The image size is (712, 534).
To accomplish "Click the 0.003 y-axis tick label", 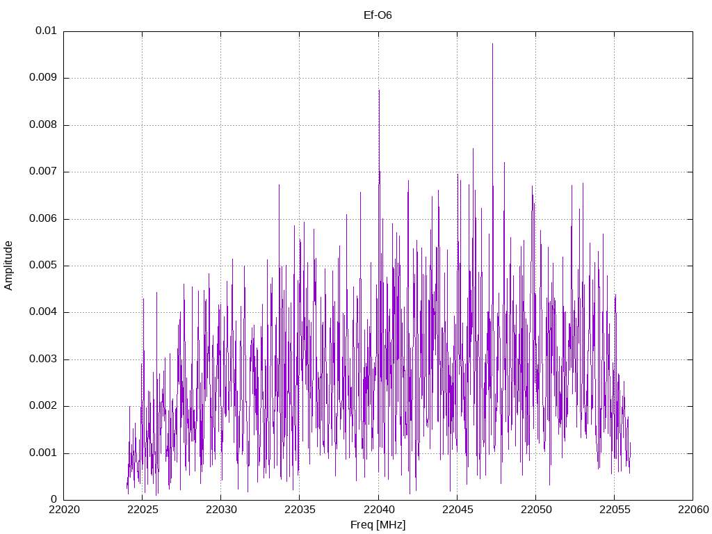I will (43, 359).
